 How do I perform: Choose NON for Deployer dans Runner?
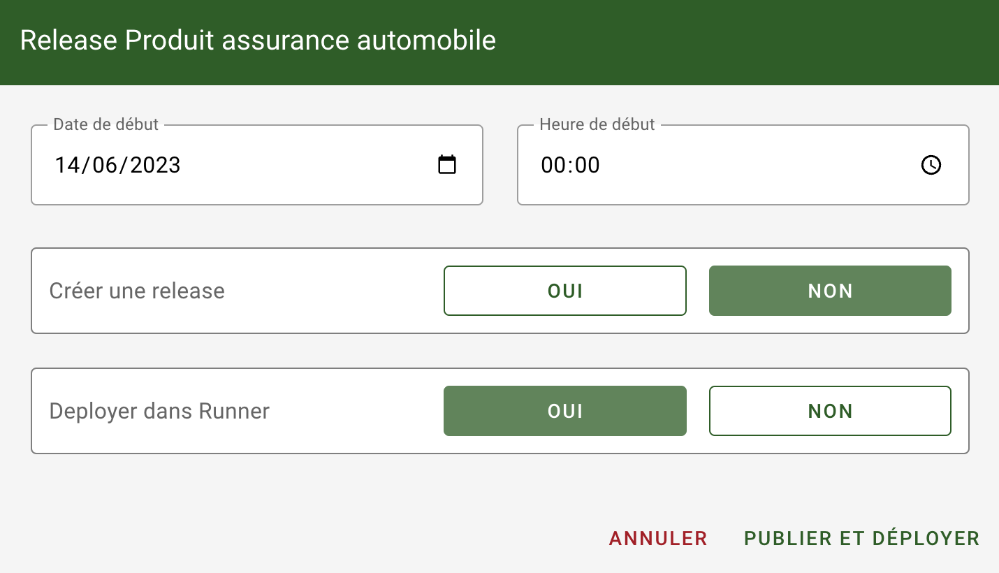click(830, 411)
